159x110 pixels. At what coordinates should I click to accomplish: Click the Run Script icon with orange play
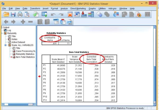coord(139,14)
